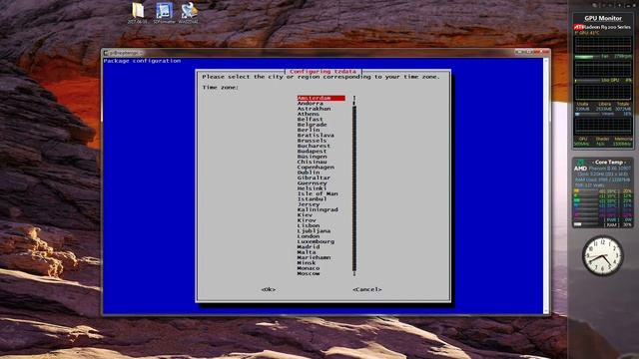Screen dimensions: 639x359
Task: Click the Uso GPU usage bar
Action: (587, 81)
